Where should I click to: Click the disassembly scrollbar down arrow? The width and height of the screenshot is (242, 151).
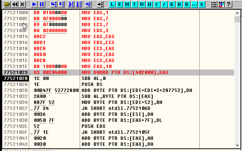click(237, 145)
